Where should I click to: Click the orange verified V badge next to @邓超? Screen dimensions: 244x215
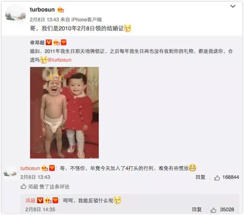(x=49, y=42)
